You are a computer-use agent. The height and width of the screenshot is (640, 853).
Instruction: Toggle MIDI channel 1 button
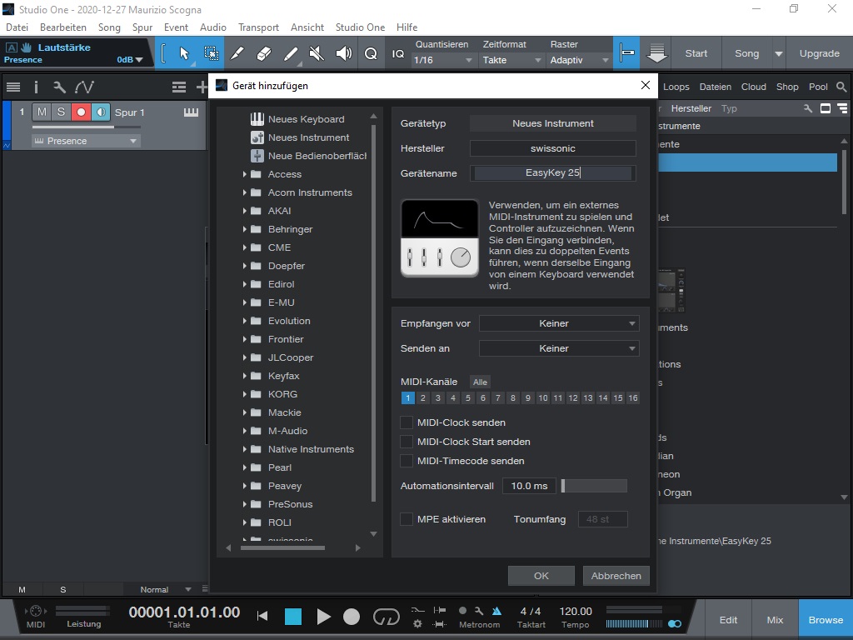(408, 397)
